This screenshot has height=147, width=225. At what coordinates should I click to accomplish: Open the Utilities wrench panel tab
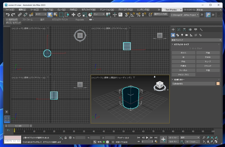point(201,30)
